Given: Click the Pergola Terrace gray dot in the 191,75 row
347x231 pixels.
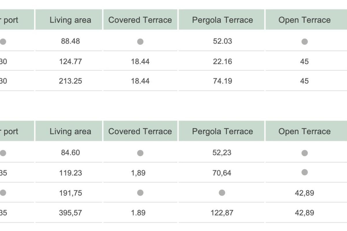Looking at the screenshot, I should click(222, 193).
